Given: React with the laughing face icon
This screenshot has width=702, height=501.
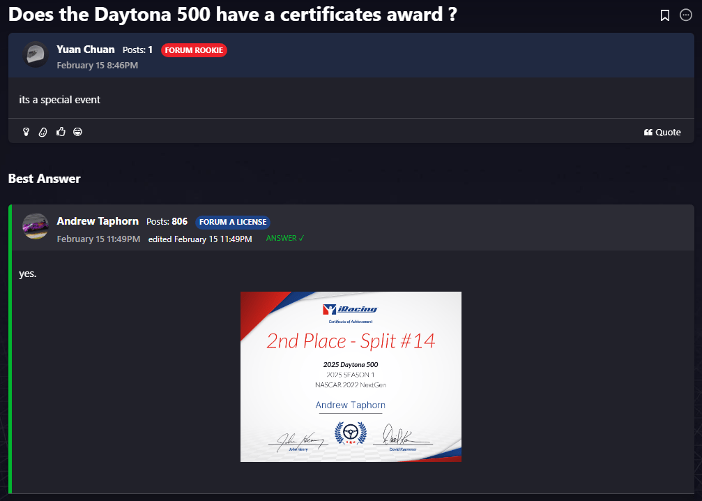Looking at the screenshot, I should coord(77,132).
